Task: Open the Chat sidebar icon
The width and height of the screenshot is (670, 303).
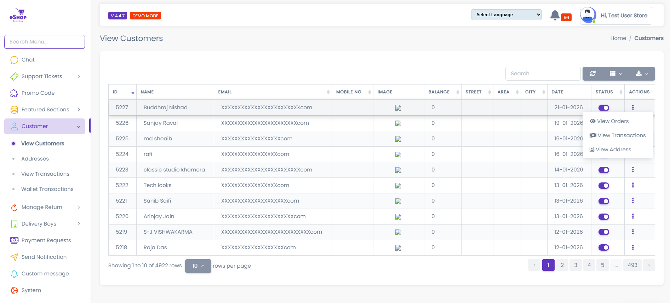Action: pyautogui.click(x=14, y=60)
